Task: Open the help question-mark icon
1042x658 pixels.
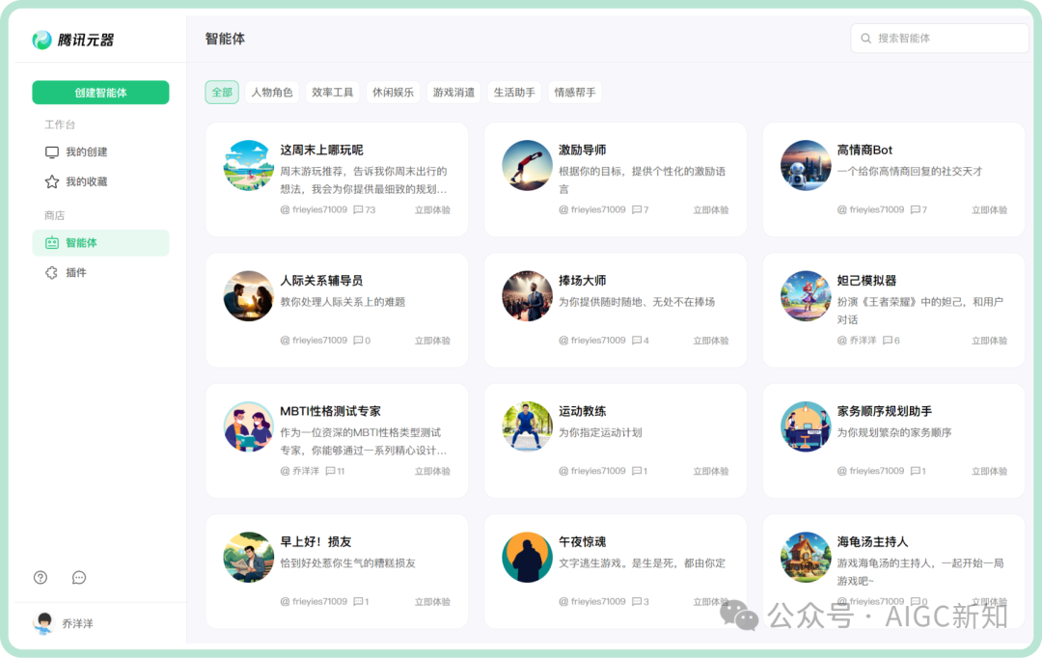Action: point(40,577)
